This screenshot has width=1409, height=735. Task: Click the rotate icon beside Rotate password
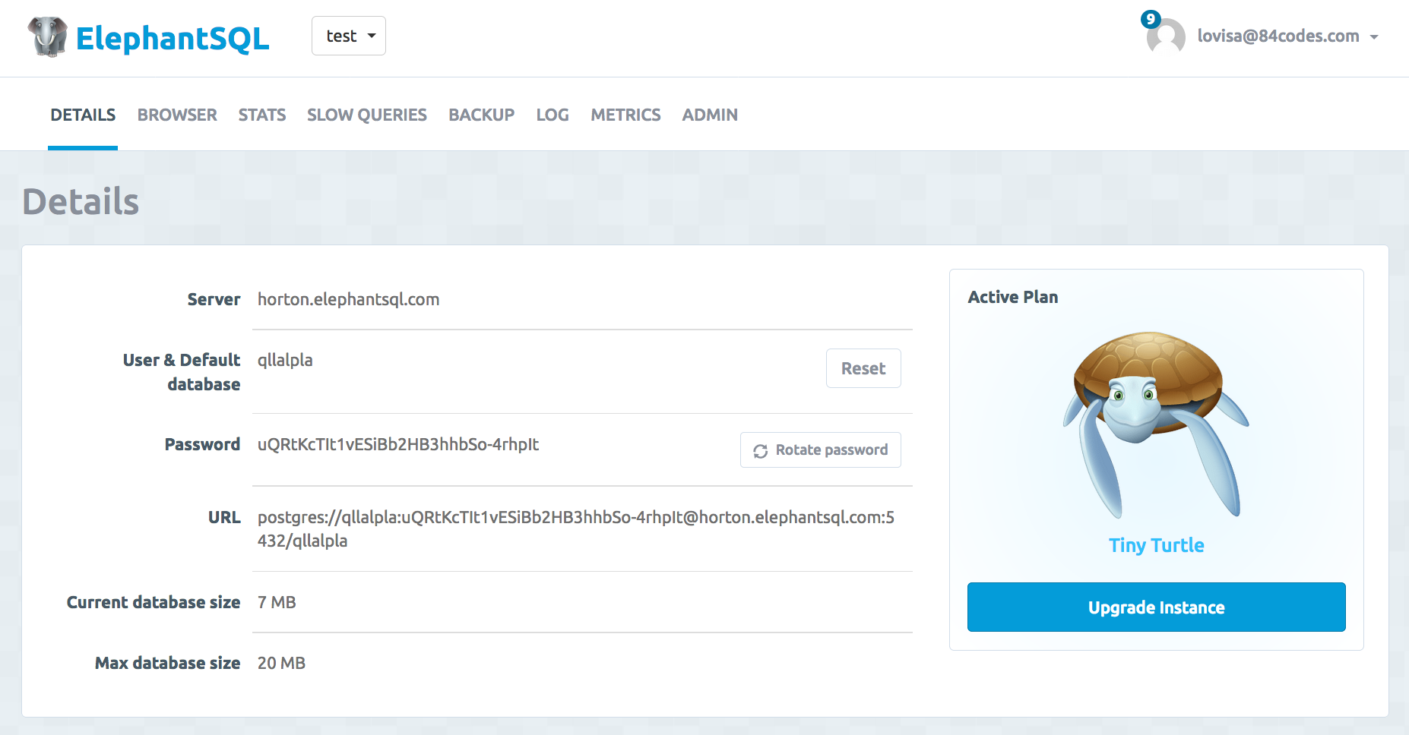tap(761, 450)
